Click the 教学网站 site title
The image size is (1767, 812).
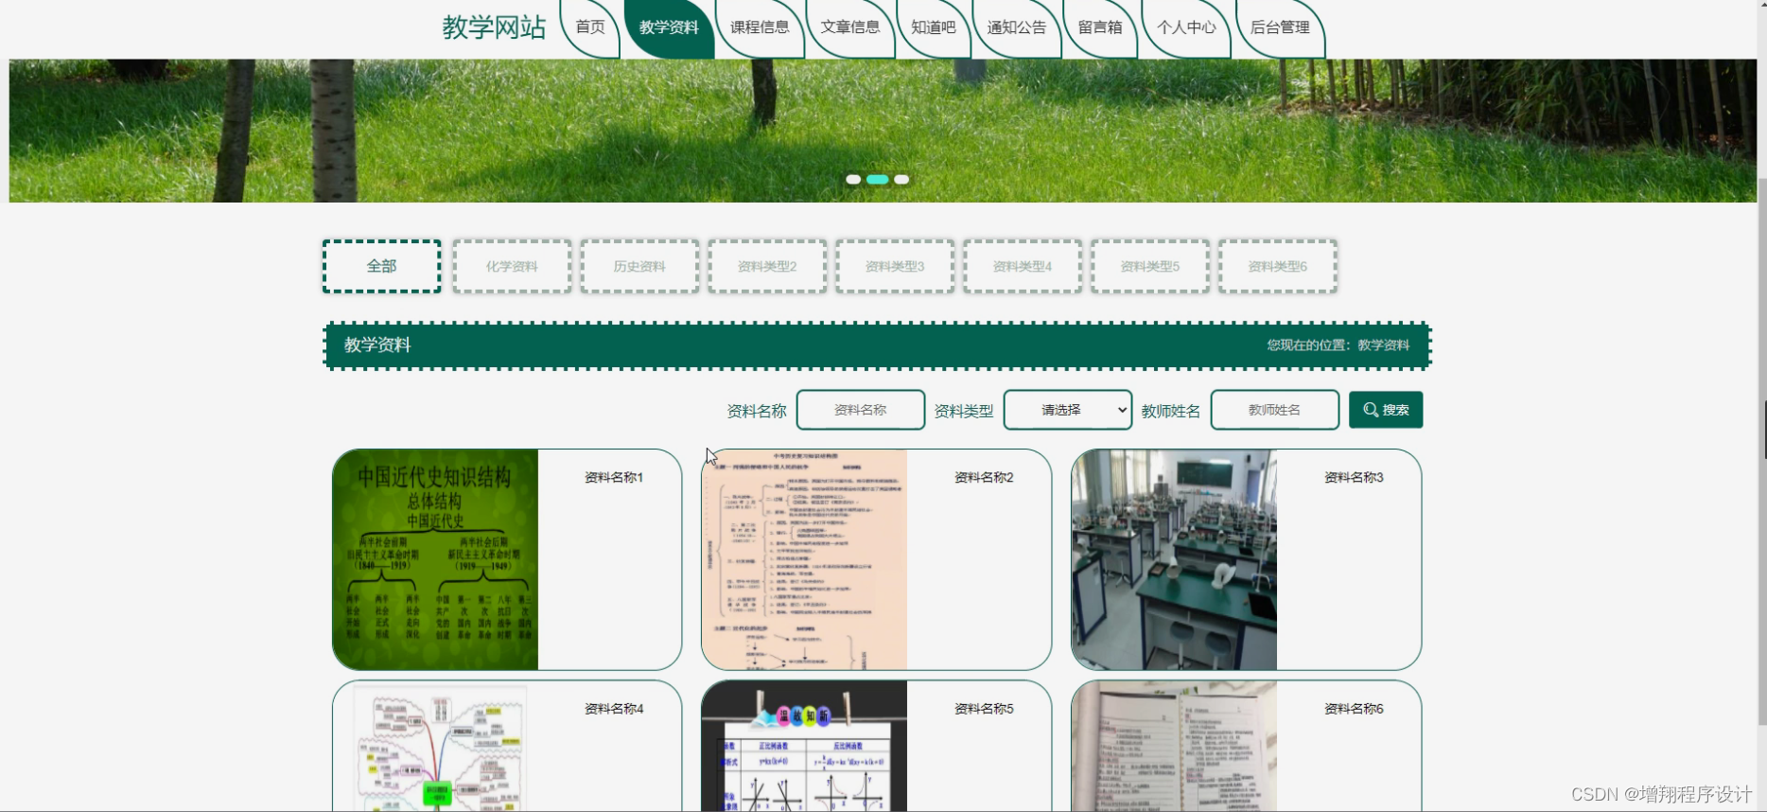click(x=494, y=27)
